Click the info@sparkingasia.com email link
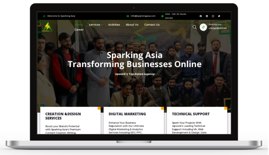This screenshot has height=155, width=269. 143,16
